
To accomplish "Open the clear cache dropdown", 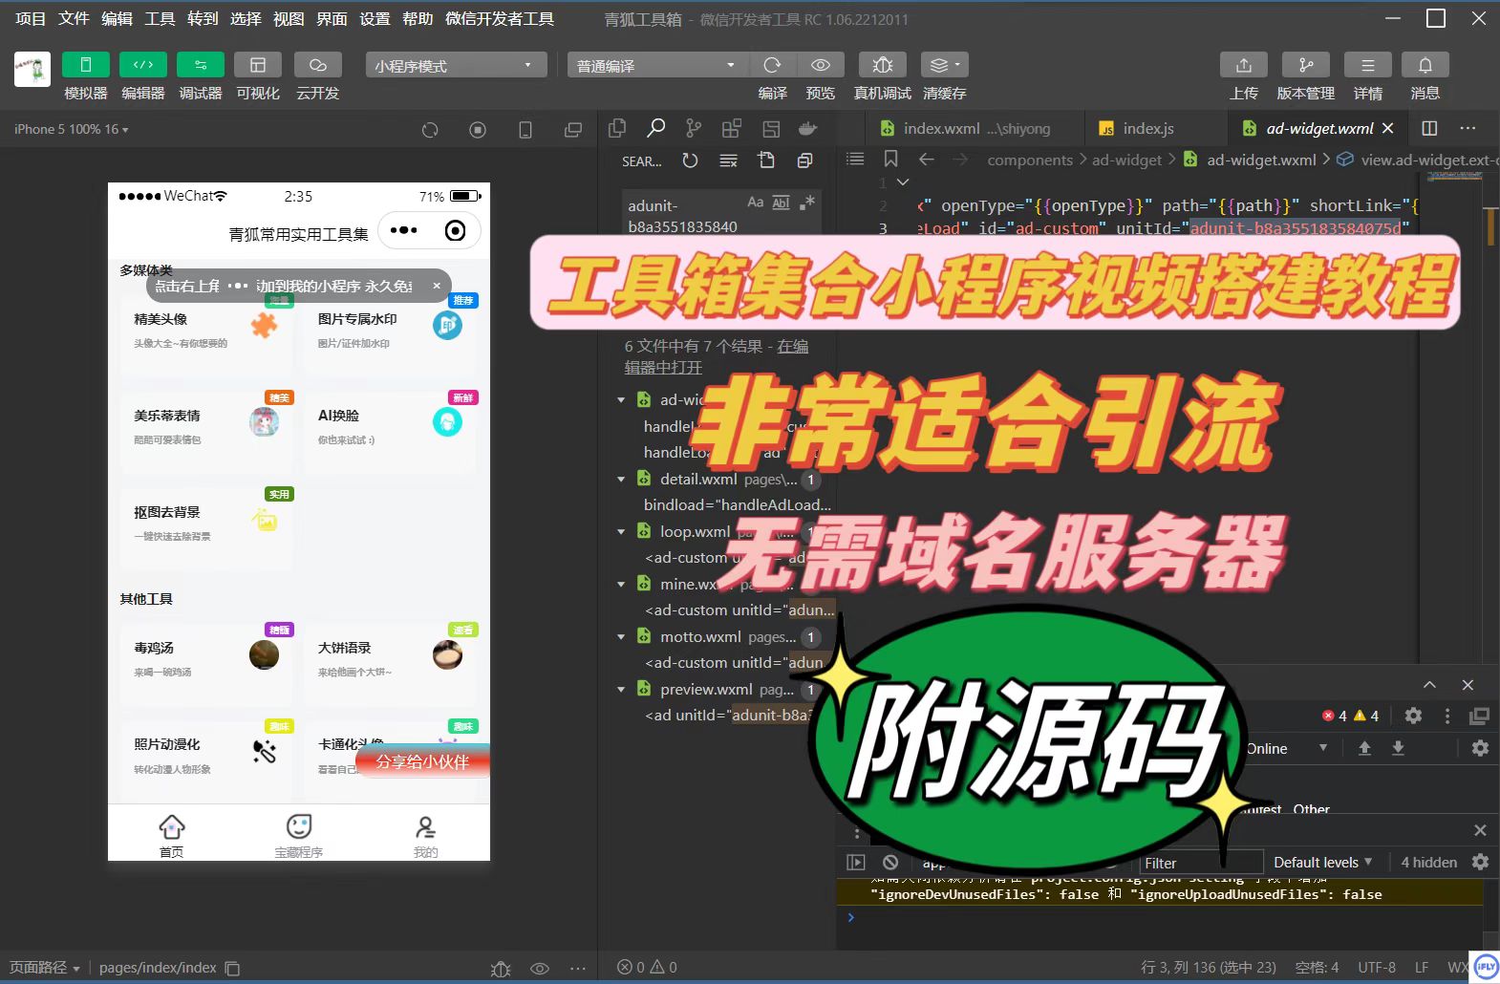I will coord(944,65).
